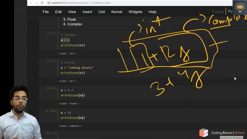Click the lightbulb brain logo icon
The width and height of the screenshot is (247, 139).
[x=240, y=7]
